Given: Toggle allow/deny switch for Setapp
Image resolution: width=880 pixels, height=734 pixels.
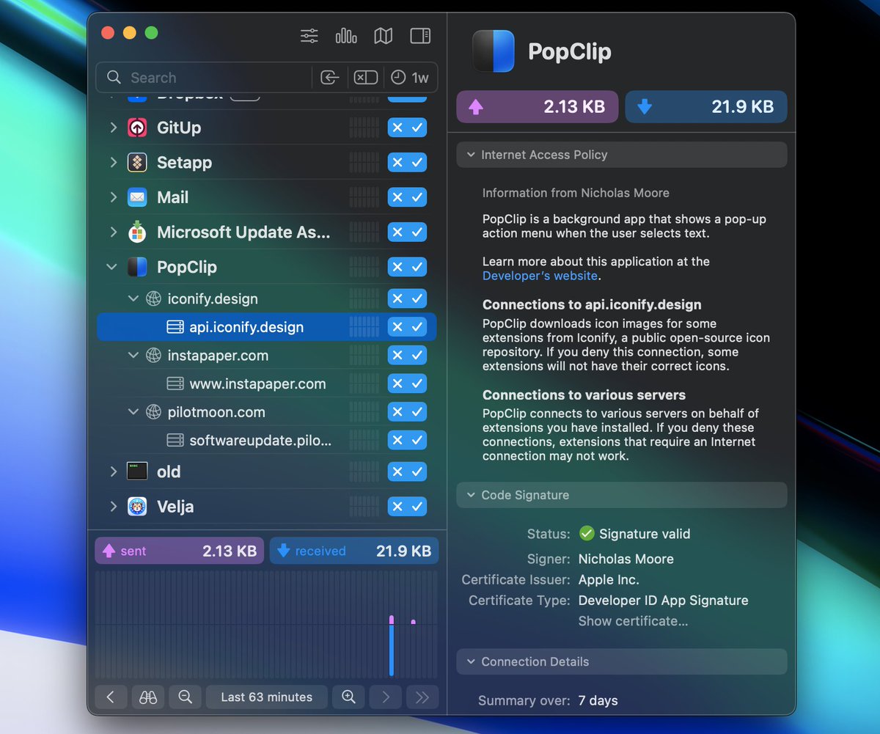Looking at the screenshot, I should point(407,162).
